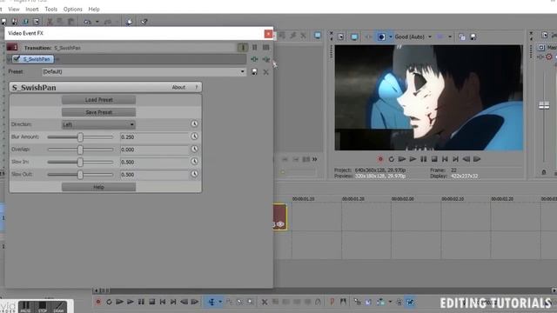Viewport: 557px width, 313px height.
Task: Click the plug-in chain add icon
Action: [254, 59]
